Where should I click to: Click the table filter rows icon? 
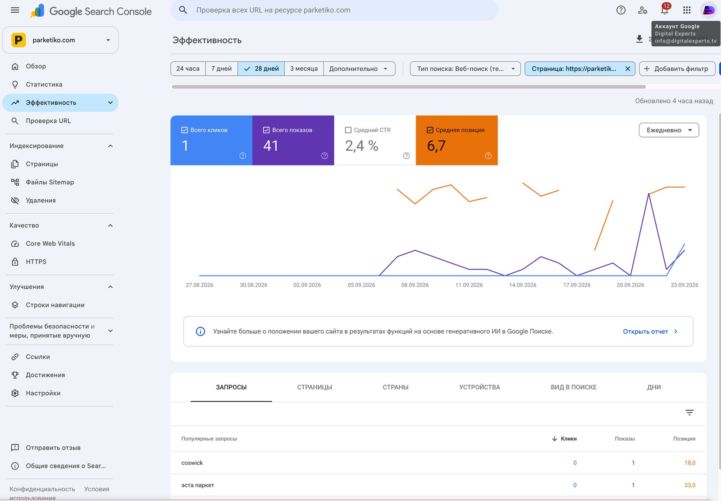pyautogui.click(x=689, y=413)
